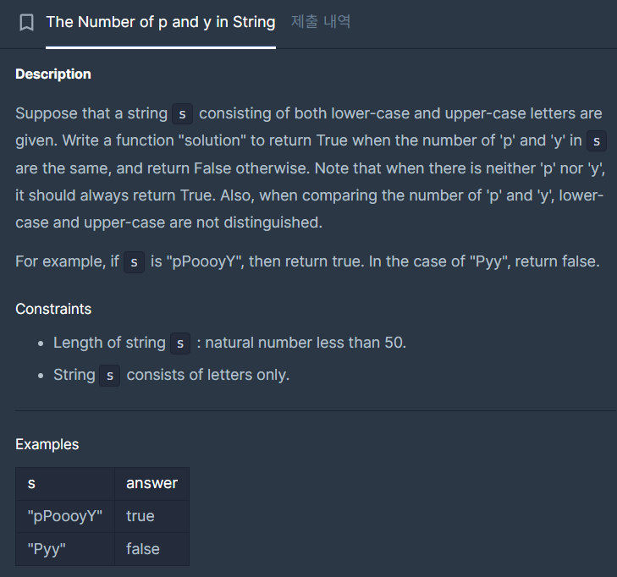Click the "s" code chip after "'y' in"
The image size is (617, 577).
point(597,141)
